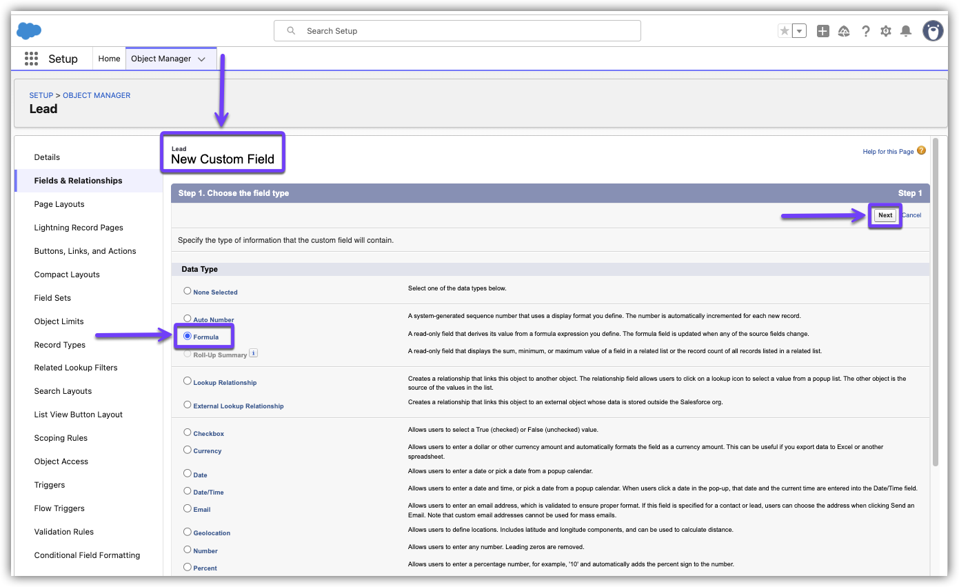Open the global actions plus icon
959x587 pixels.
[x=822, y=31]
